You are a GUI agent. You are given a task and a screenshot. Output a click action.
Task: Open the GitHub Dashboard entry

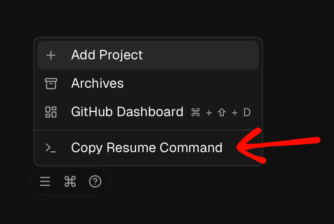click(x=127, y=112)
